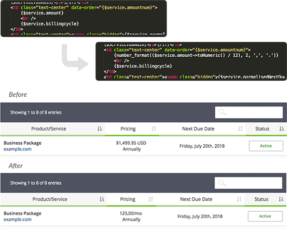The width and height of the screenshot is (287, 229).
Task: Click magnifier icon in After search box
Action: pyautogui.click(x=222, y=183)
